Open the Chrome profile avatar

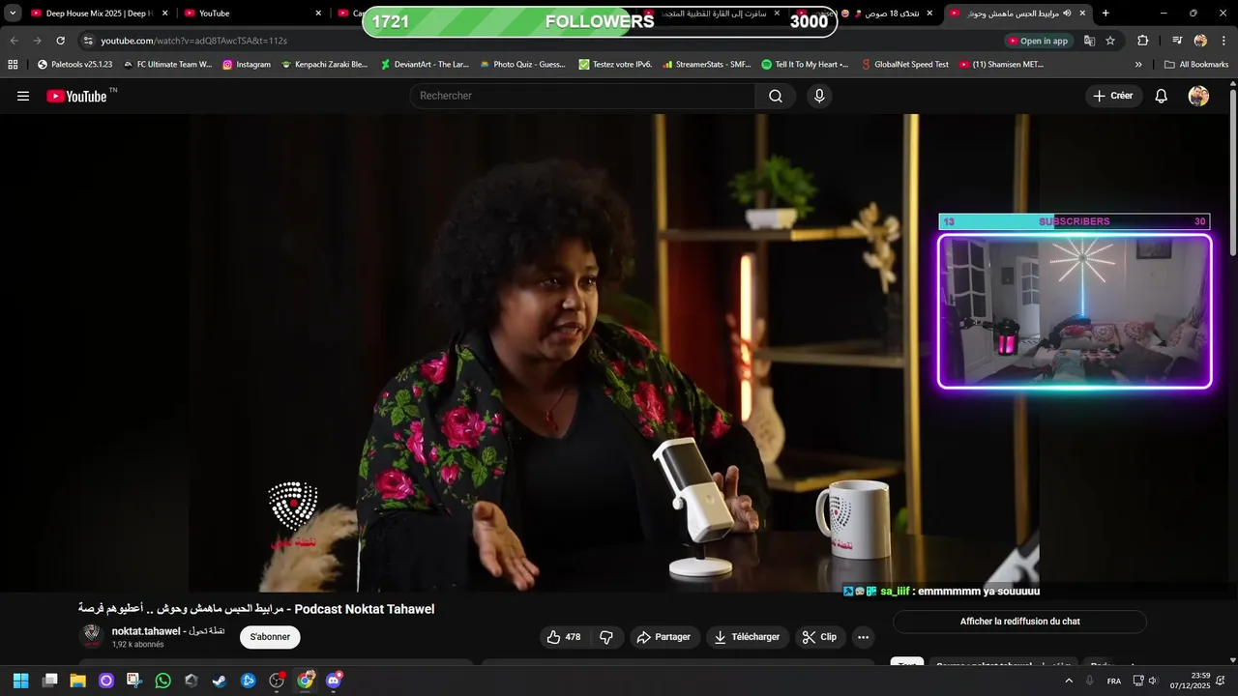[1200, 41]
